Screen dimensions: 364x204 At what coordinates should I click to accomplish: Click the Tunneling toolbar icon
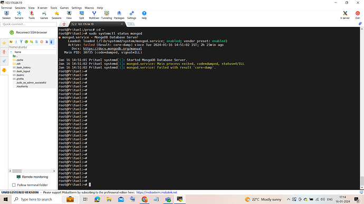(x=107, y=15)
